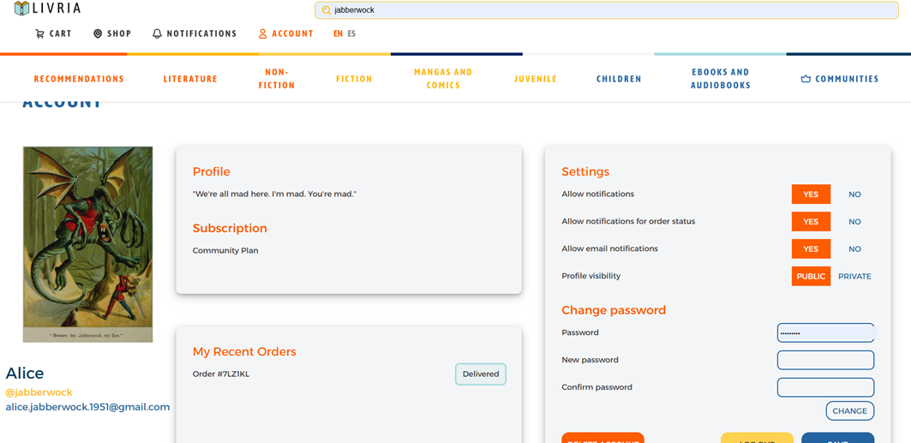
Task: Switch language to EN
Action: click(339, 33)
